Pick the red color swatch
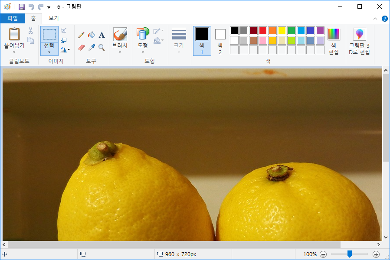The height and width of the screenshot is (260, 390). pyautogui.click(x=262, y=31)
